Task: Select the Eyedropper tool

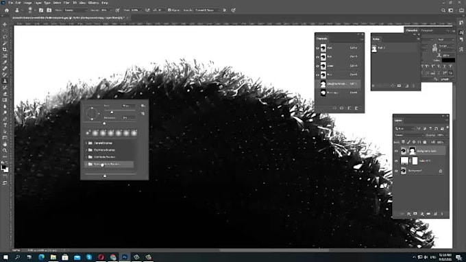Action: [x=5, y=62]
